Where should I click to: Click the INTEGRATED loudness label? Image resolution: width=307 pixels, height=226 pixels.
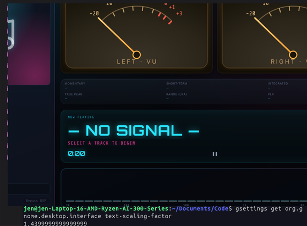point(278,83)
